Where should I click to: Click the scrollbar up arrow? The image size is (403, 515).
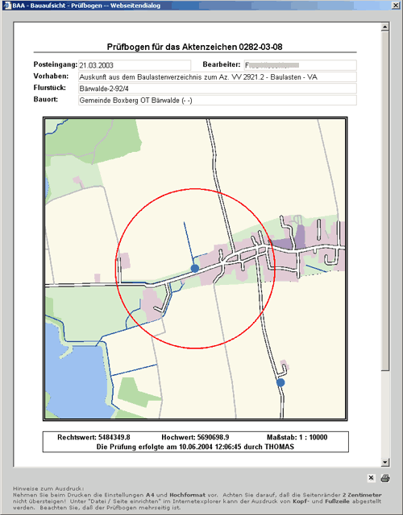pyautogui.click(x=385, y=27)
